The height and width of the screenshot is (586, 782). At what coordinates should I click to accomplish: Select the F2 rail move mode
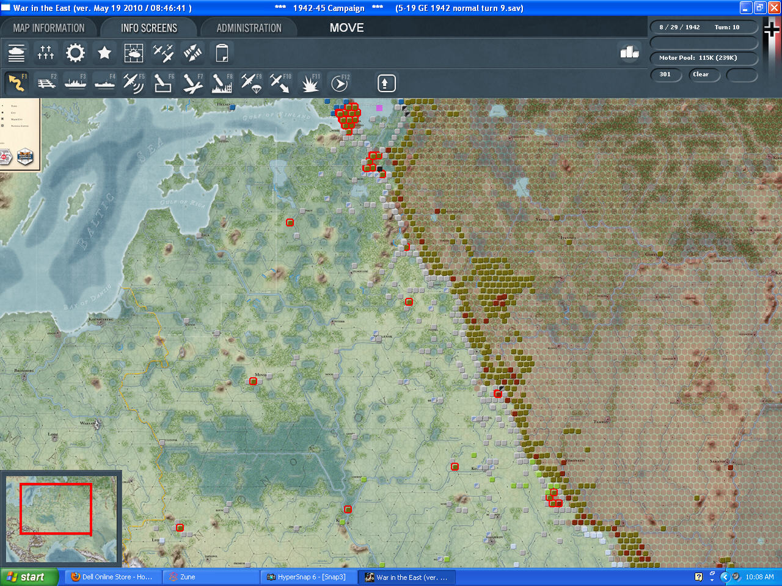46,82
